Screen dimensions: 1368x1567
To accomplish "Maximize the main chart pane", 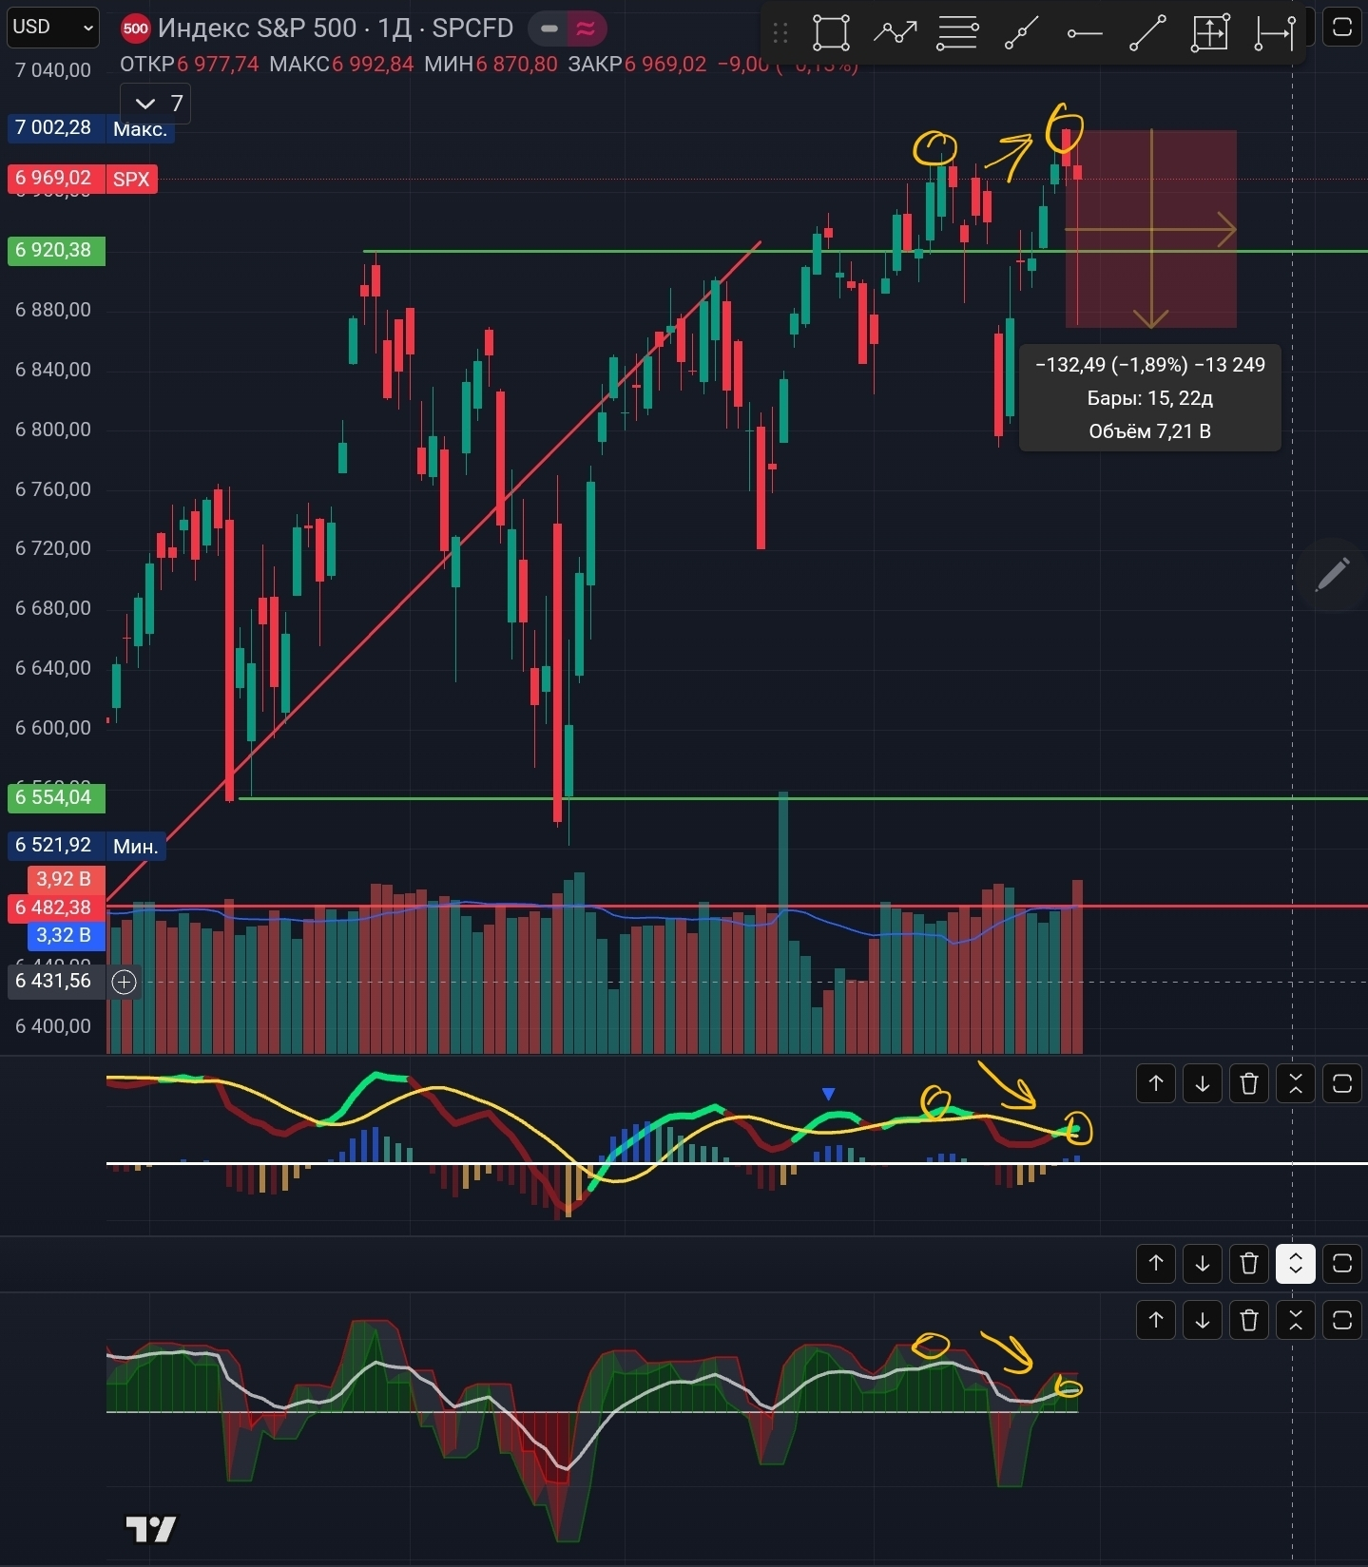I will click(x=1342, y=27).
